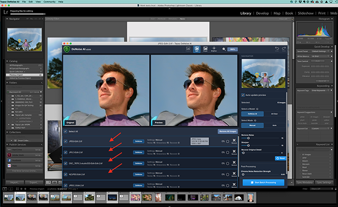This screenshot has width=338, height=207.
Task: Click the filmstrip grid shortcut icon
Action: click(x=17, y=189)
